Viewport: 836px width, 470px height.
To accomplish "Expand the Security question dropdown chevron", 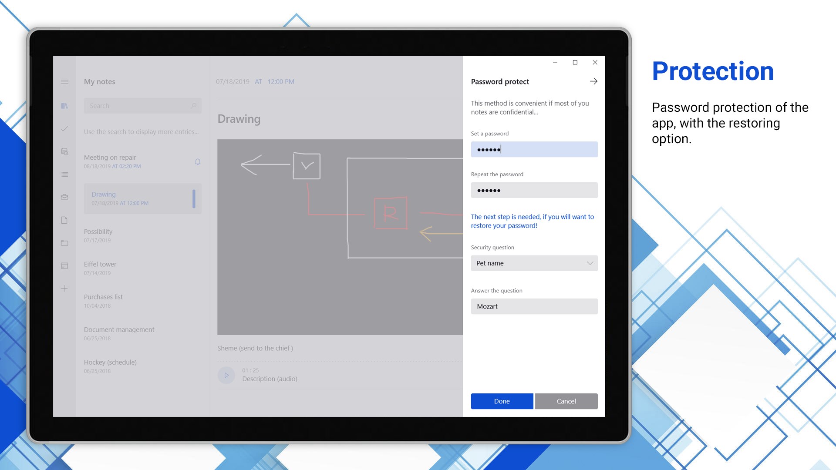I will [590, 263].
